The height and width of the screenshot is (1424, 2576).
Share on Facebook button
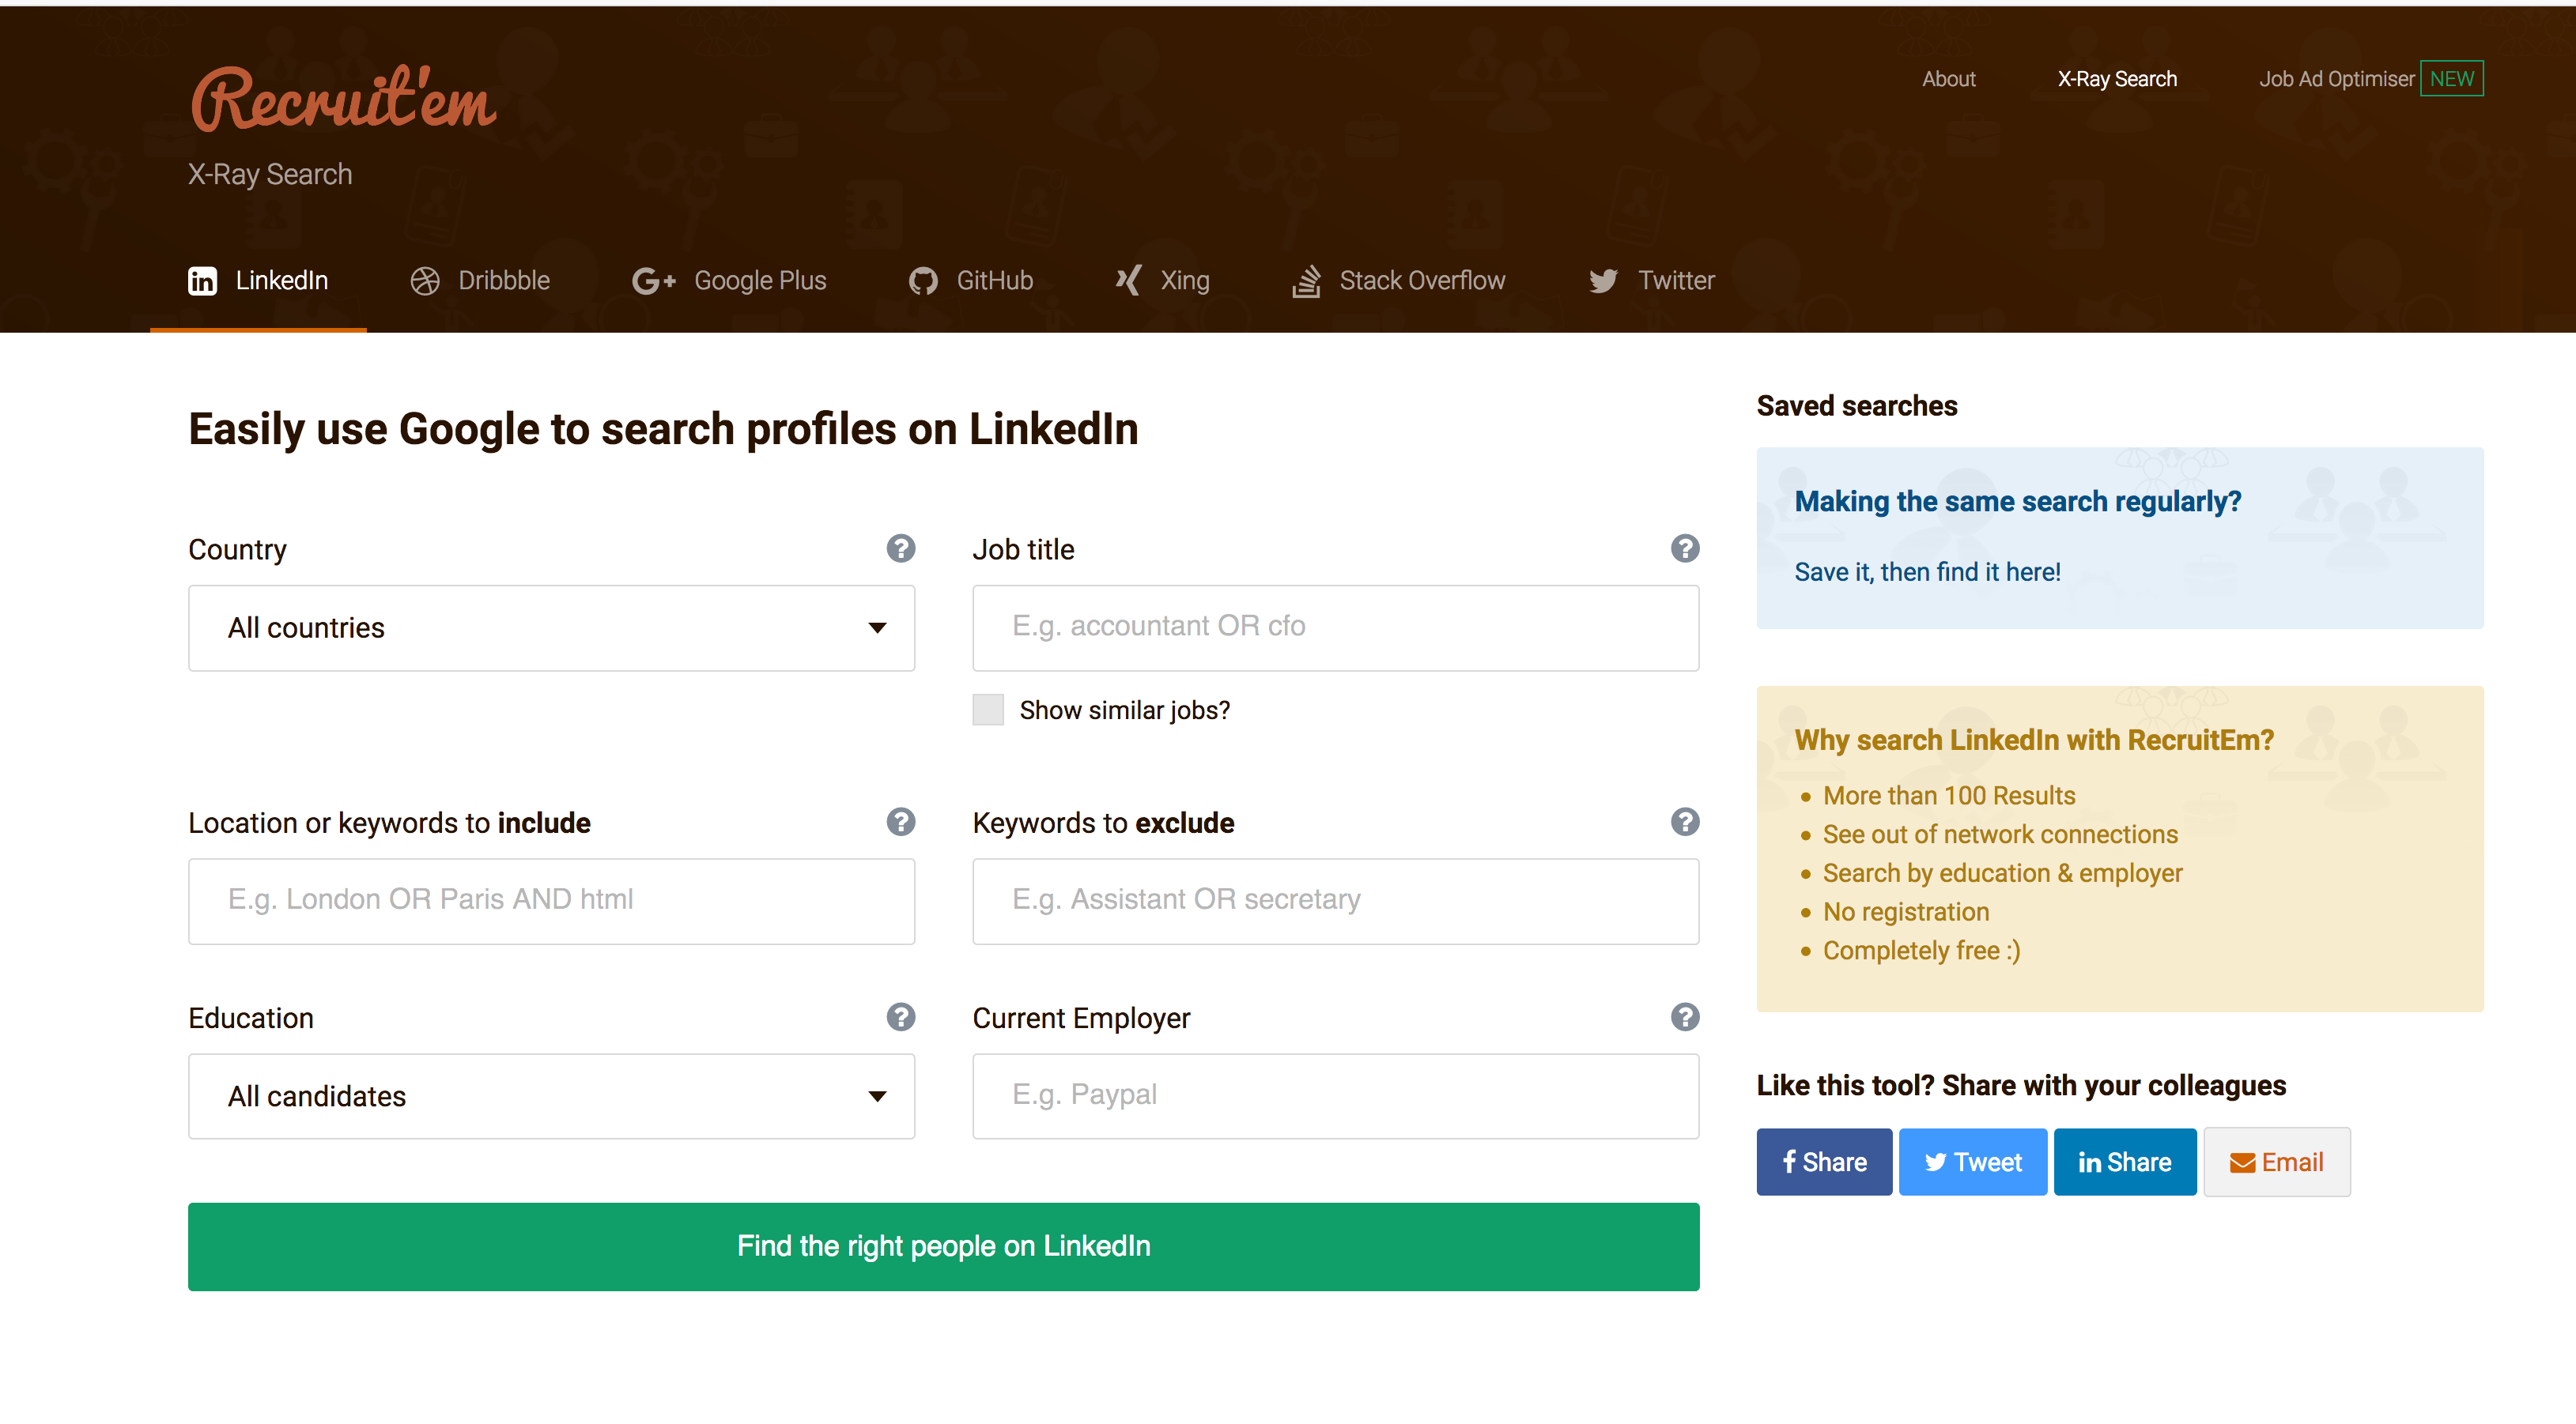(1824, 1161)
